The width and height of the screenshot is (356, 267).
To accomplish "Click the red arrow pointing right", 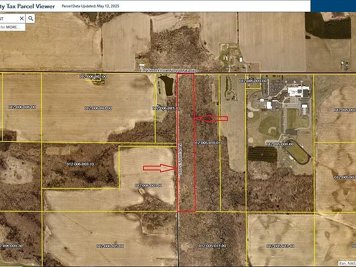I will click(x=160, y=168).
